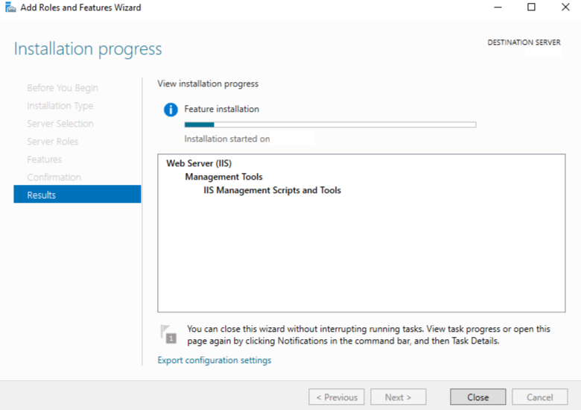Screen dimensions: 581x410
Task: Click the blue Feature installation info icon
Action: (171, 110)
